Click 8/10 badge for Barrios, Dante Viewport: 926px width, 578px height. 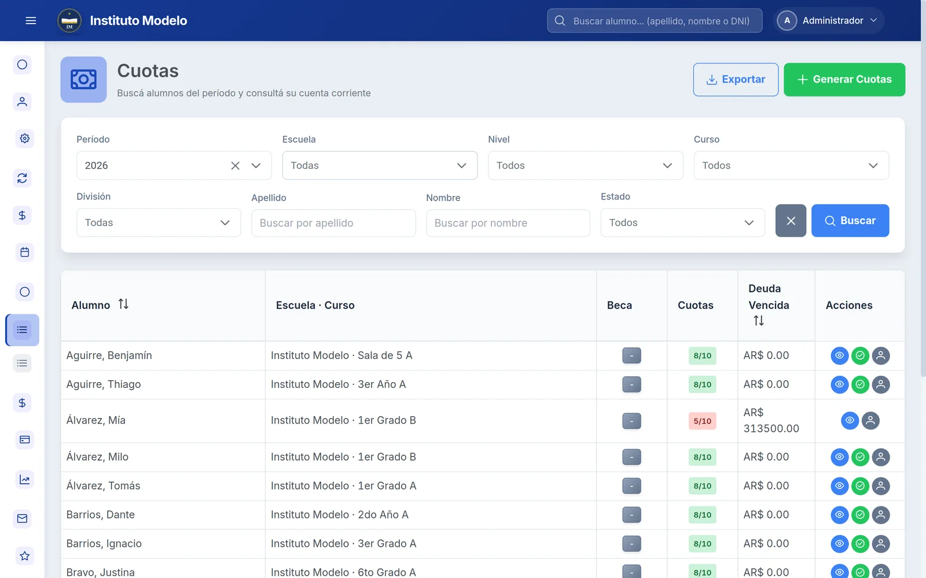pyautogui.click(x=702, y=515)
